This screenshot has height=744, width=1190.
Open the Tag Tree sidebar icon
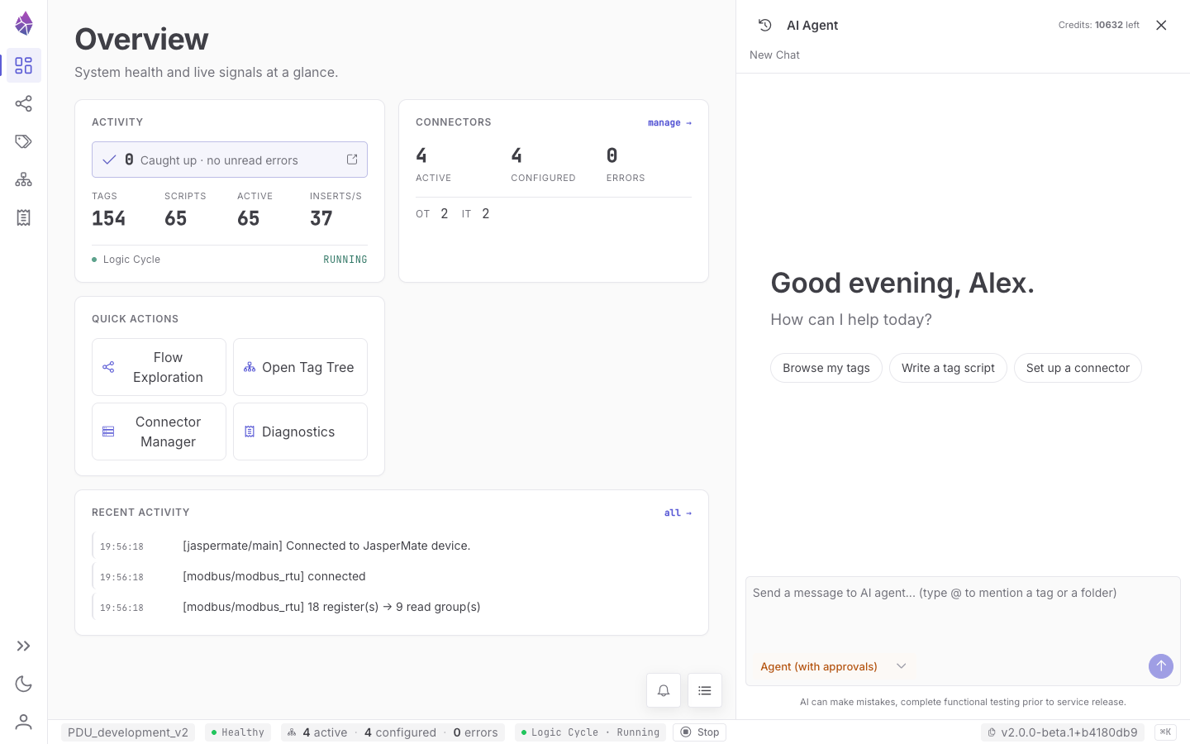click(24, 179)
